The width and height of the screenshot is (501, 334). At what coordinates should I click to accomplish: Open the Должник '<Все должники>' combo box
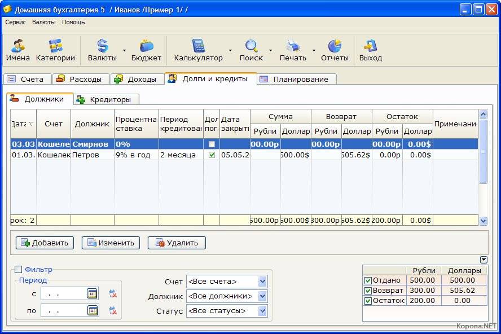point(227,296)
